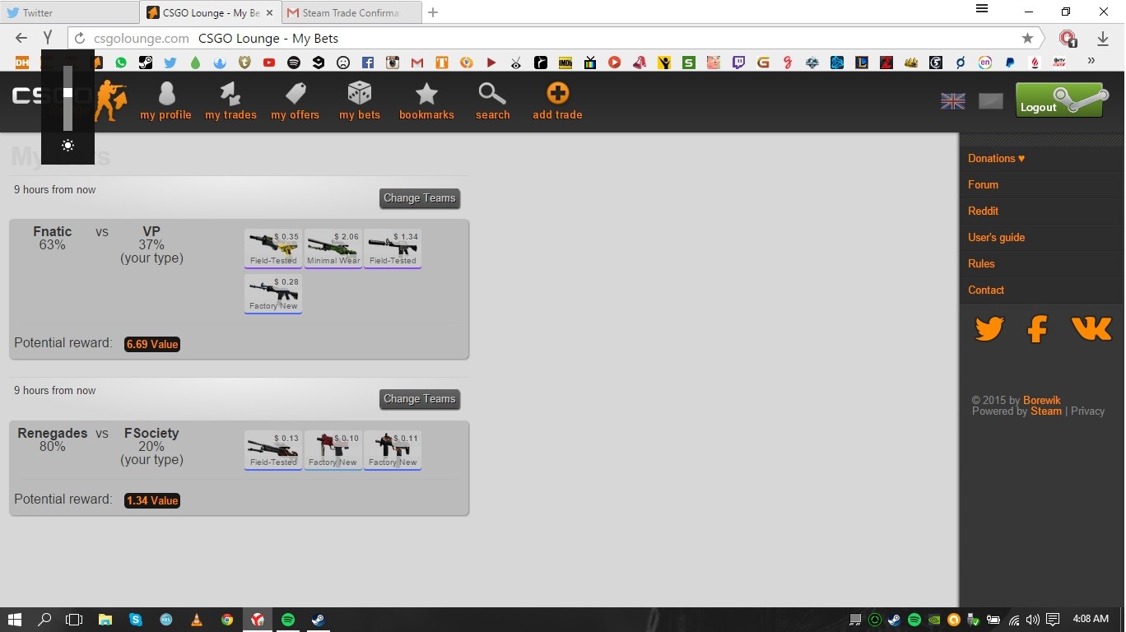Open the Contact sidebar link

(x=986, y=290)
